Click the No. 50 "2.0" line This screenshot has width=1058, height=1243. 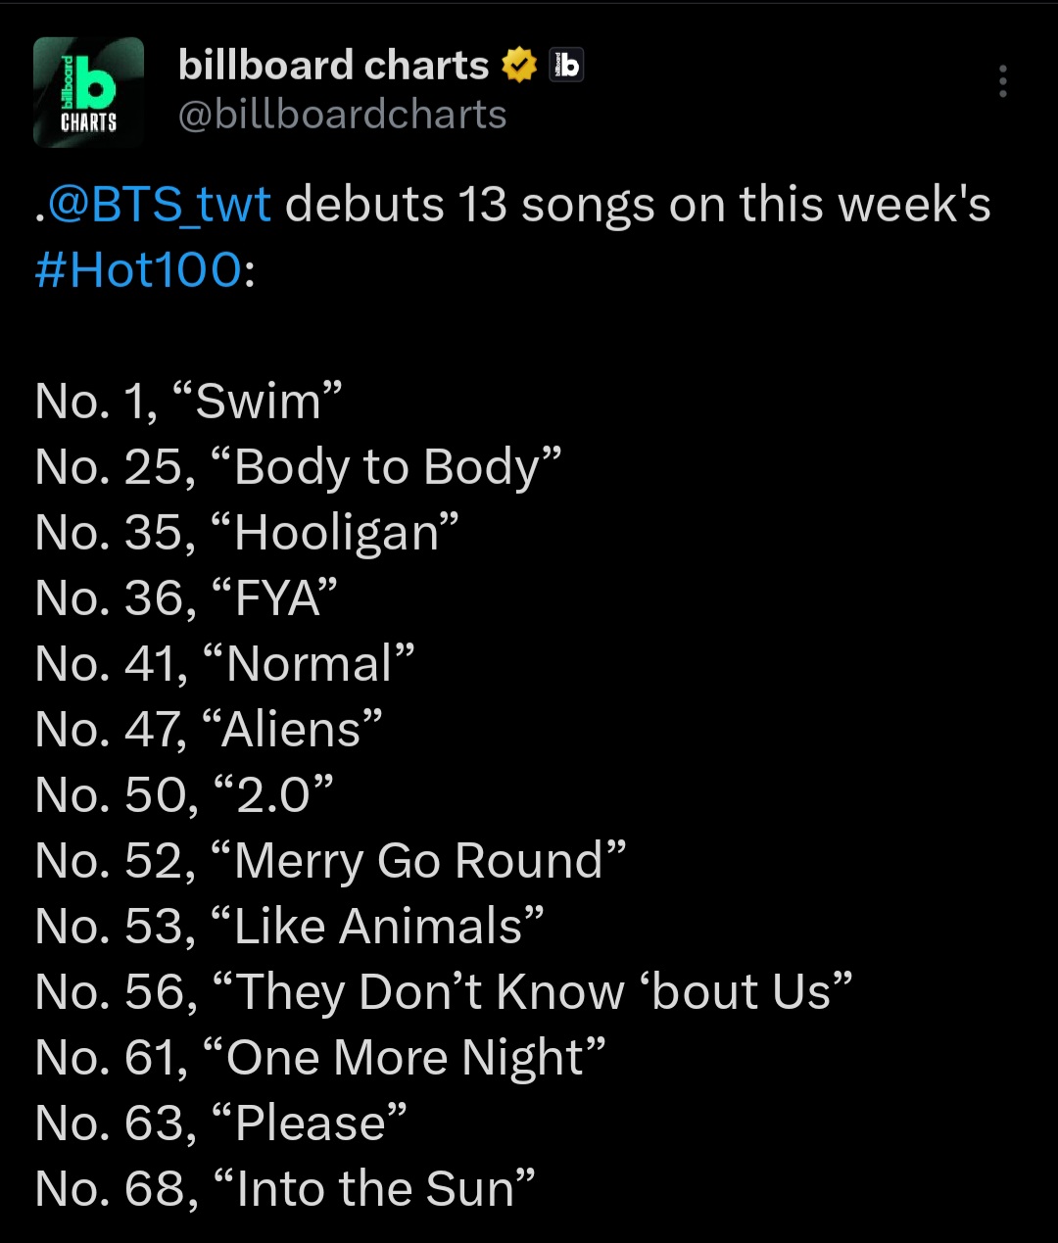184,795
